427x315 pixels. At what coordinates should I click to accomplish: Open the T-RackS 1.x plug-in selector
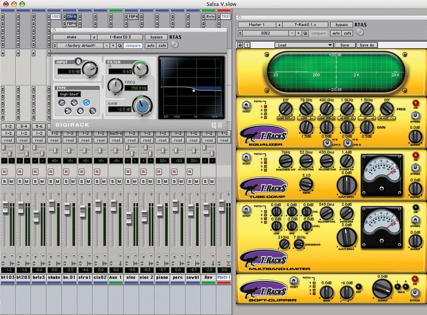click(305, 25)
